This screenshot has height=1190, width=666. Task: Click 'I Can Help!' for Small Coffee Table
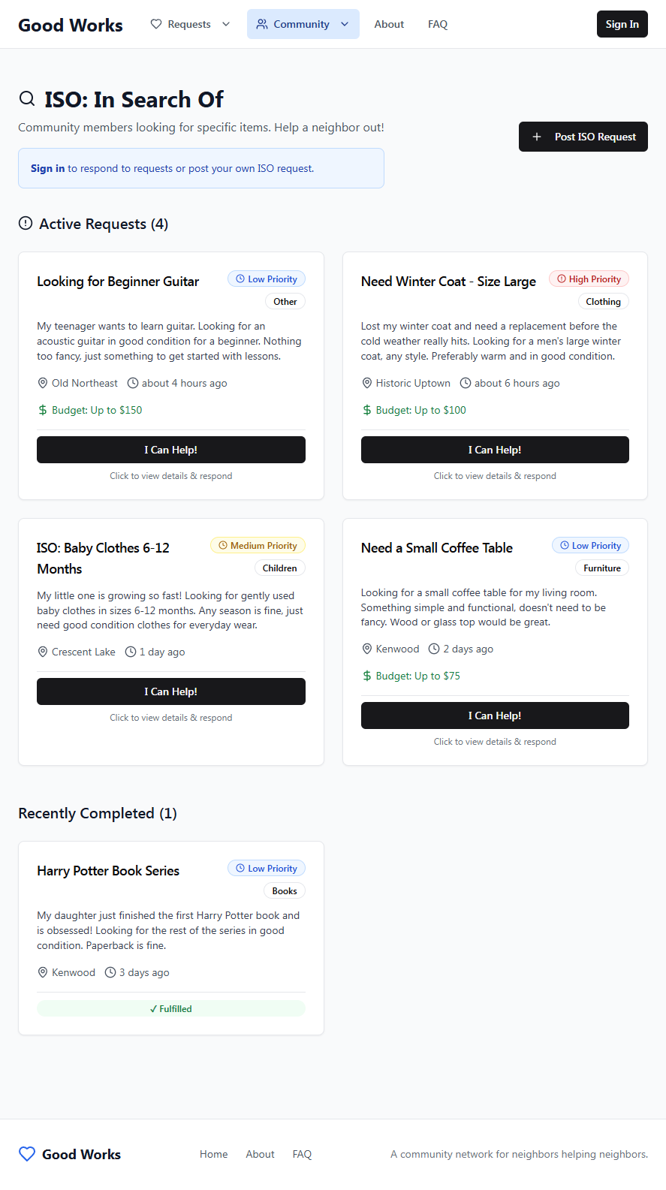[x=495, y=716]
